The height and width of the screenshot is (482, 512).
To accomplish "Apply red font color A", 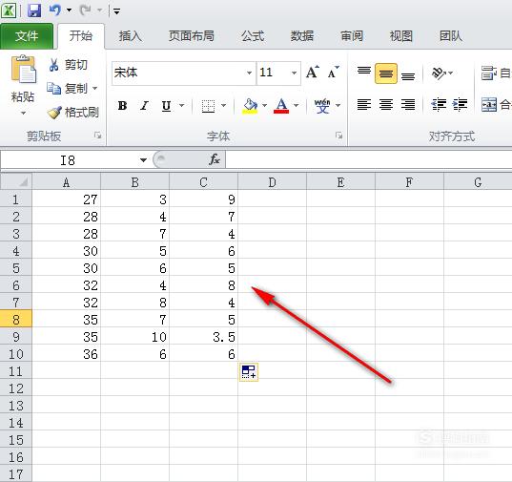I will (x=281, y=106).
